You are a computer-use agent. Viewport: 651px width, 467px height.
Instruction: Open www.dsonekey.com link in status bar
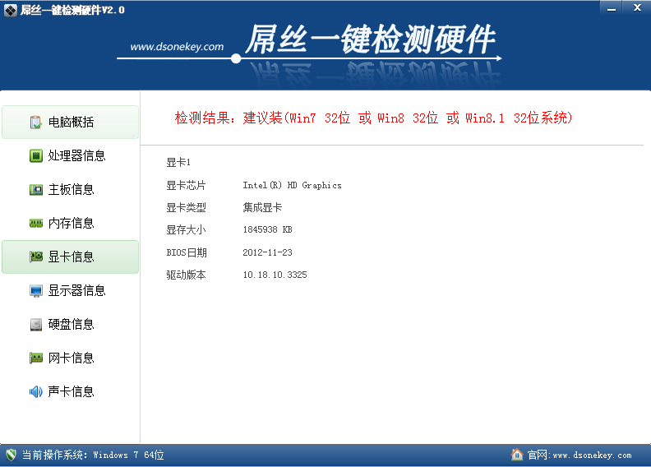[x=592, y=455]
